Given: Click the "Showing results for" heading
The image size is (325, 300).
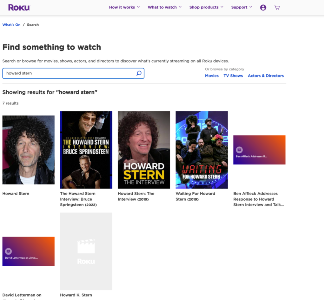Looking at the screenshot, I should click(x=50, y=92).
